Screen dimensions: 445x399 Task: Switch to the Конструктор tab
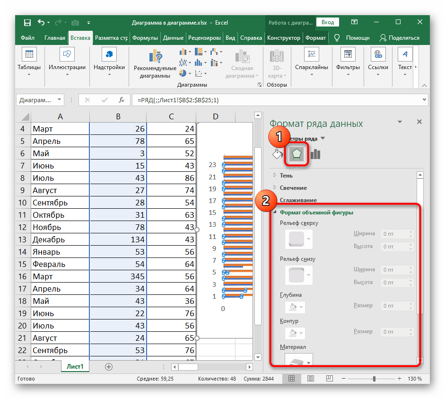click(x=283, y=38)
